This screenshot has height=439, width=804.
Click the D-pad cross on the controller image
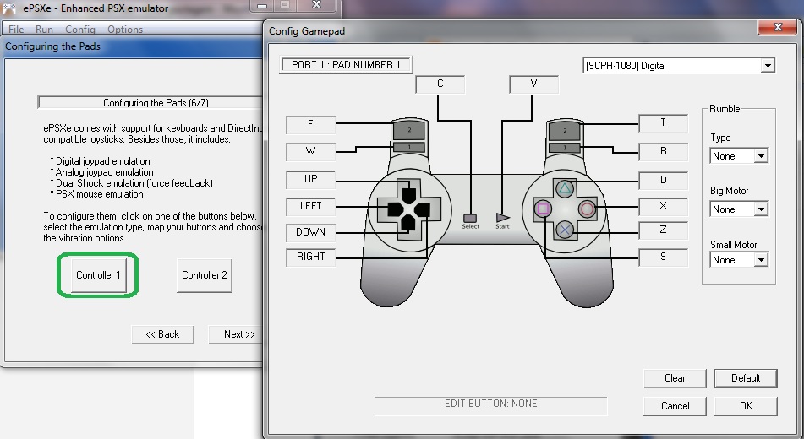[408, 209]
